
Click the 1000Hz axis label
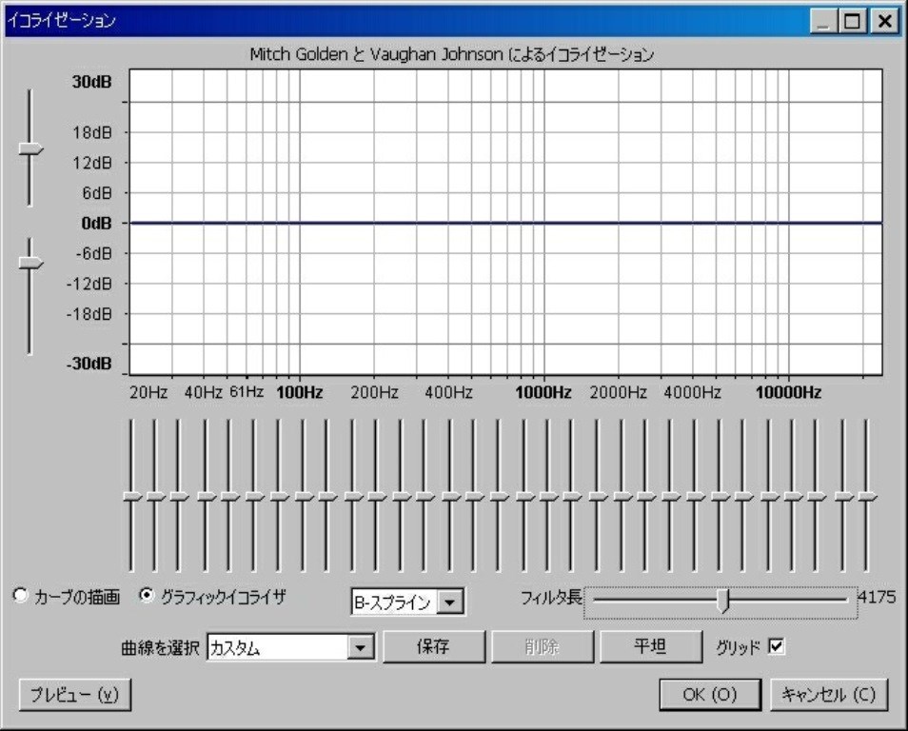543,393
